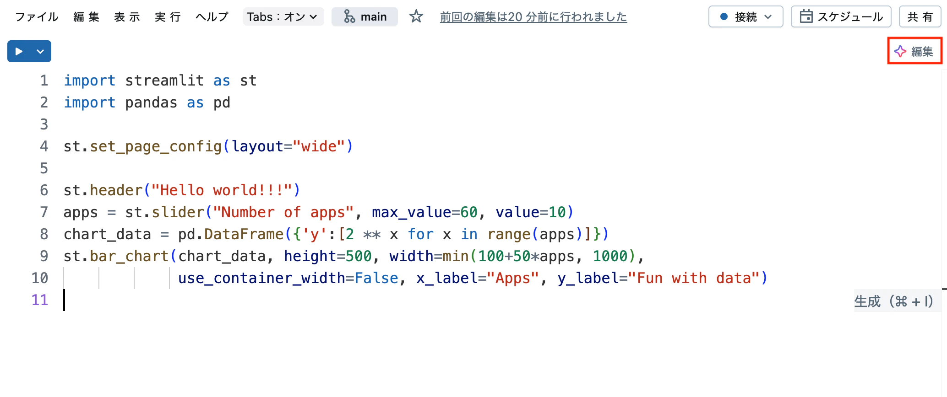The image size is (947, 397).
Task: Open the ヘルプ menu
Action: point(212,17)
